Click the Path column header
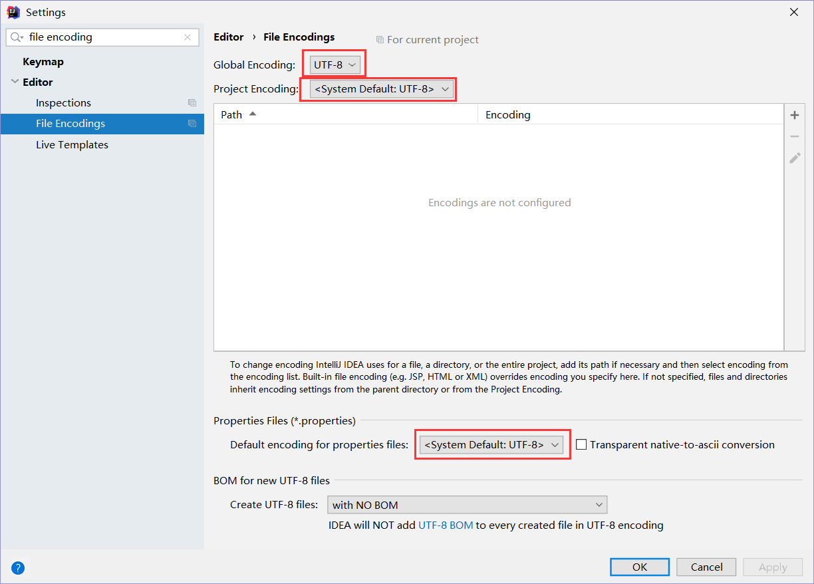The width and height of the screenshot is (814, 584). pyautogui.click(x=346, y=114)
